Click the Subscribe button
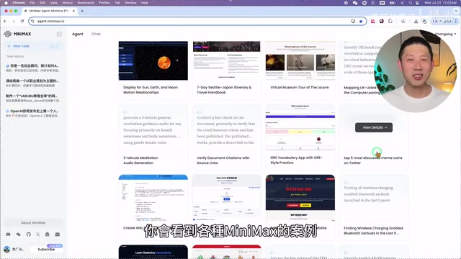Image resolution: width=461 pixels, height=259 pixels. coord(46,250)
